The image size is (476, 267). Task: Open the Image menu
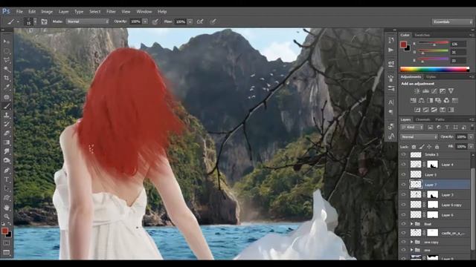tap(47, 12)
